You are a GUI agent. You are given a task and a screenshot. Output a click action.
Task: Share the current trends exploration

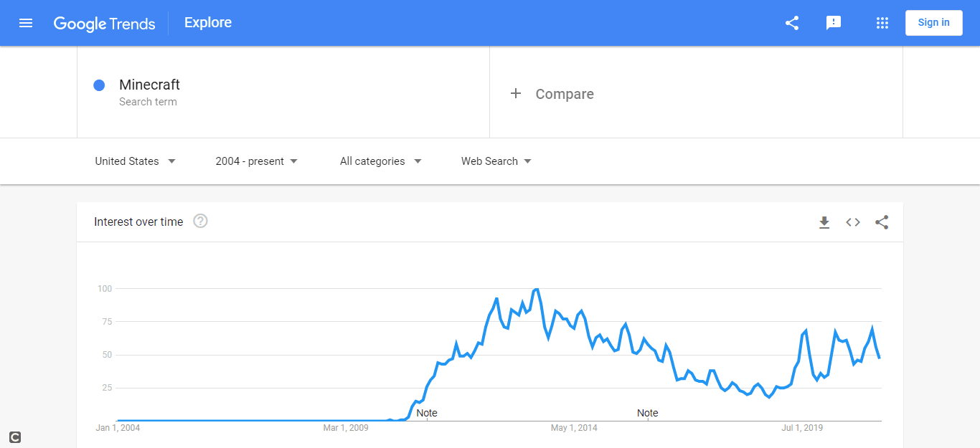coord(791,22)
